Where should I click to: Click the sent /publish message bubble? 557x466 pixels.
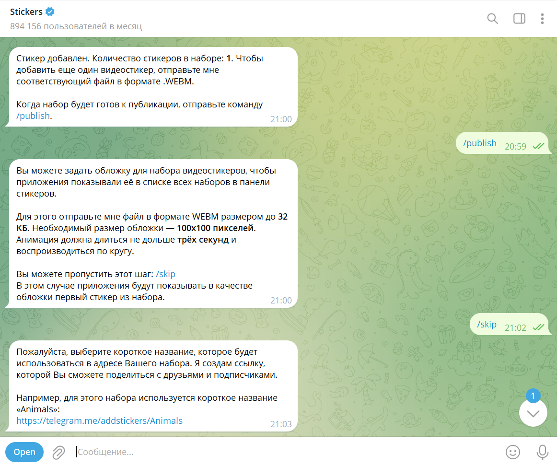click(502, 143)
